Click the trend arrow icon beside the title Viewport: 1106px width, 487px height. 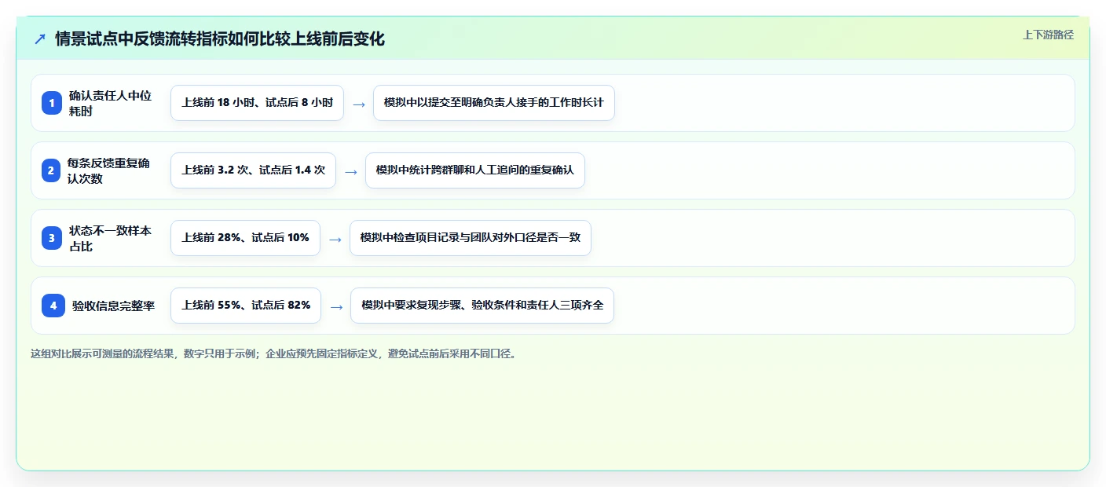(x=40, y=38)
